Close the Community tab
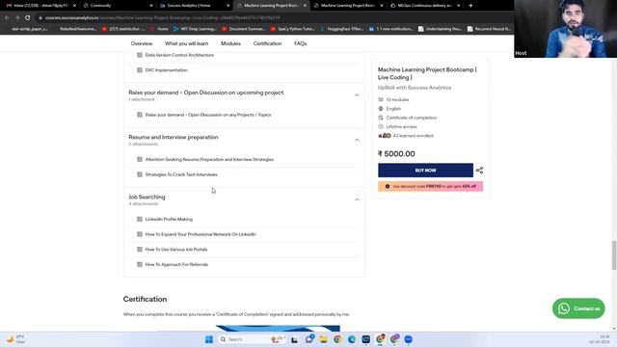This screenshot has width=617, height=347. (x=151, y=6)
